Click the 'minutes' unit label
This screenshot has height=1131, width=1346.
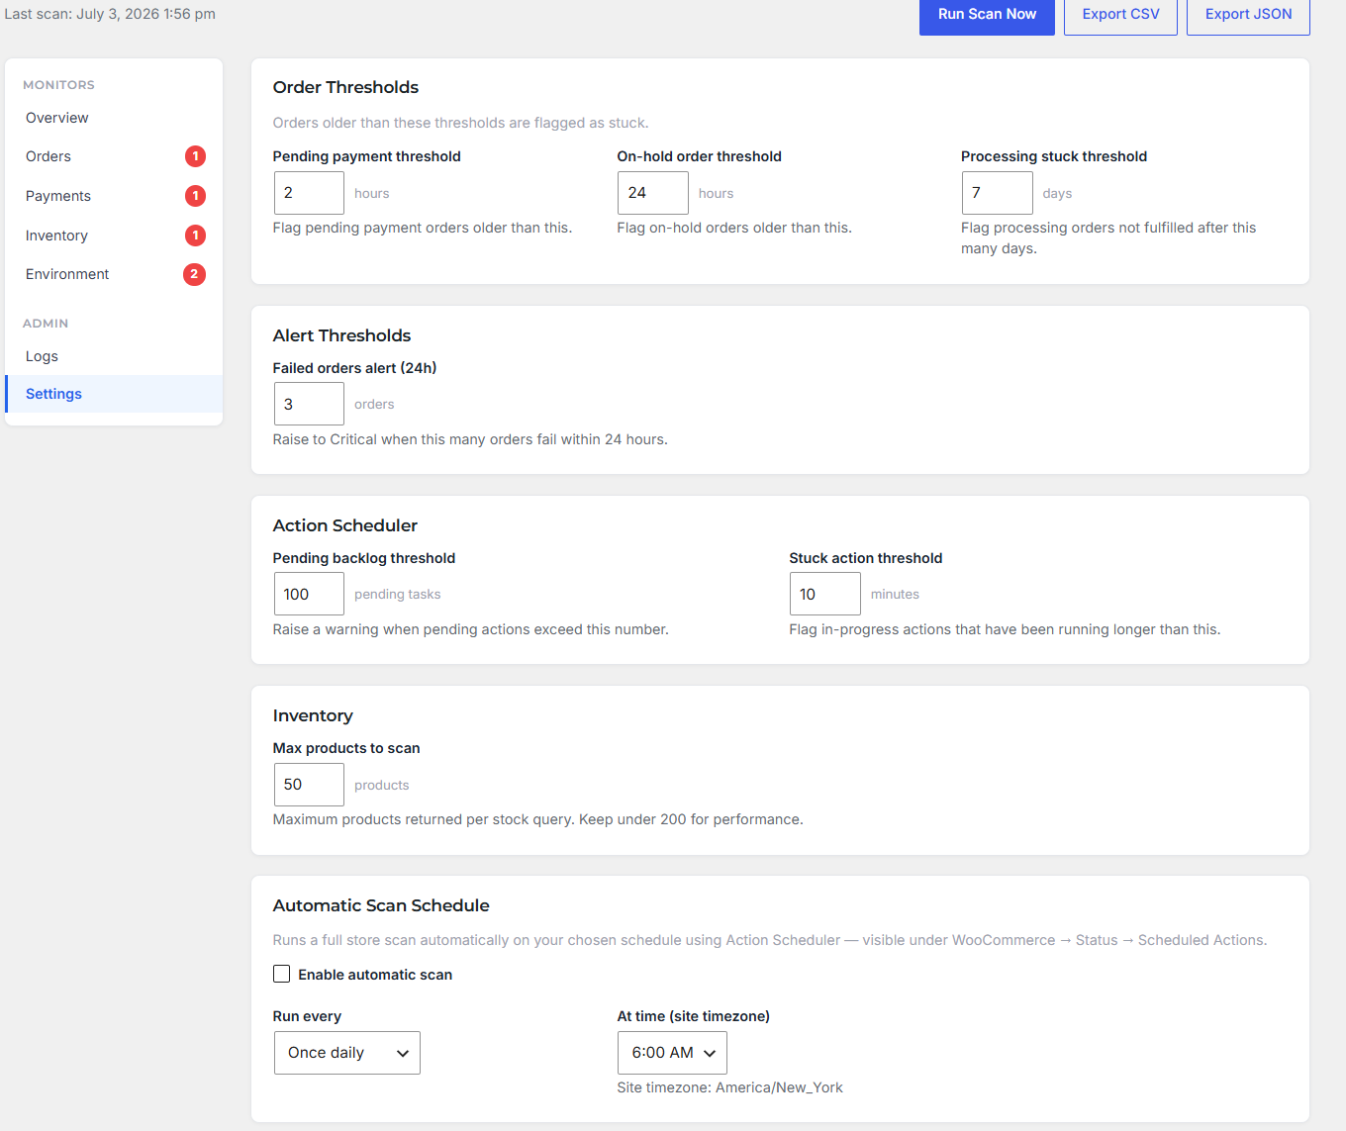point(895,595)
